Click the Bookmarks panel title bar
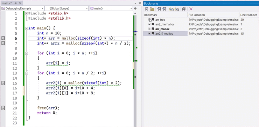The width and height of the screenshot is (259, 127). click(x=201, y=3)
